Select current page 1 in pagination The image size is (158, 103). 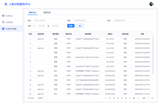106,98
